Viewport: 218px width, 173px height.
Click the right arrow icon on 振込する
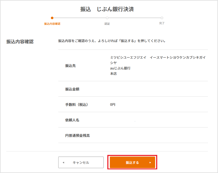tap(150, 162)
